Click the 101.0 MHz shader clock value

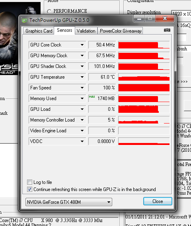(x=102, y=66)
